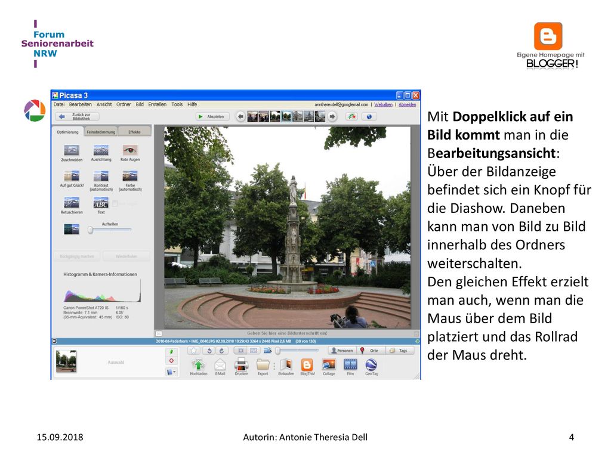Toggle side-by-side compare view button
The image size is (611, 458).
pyautogui.click(x=253, y=351)
